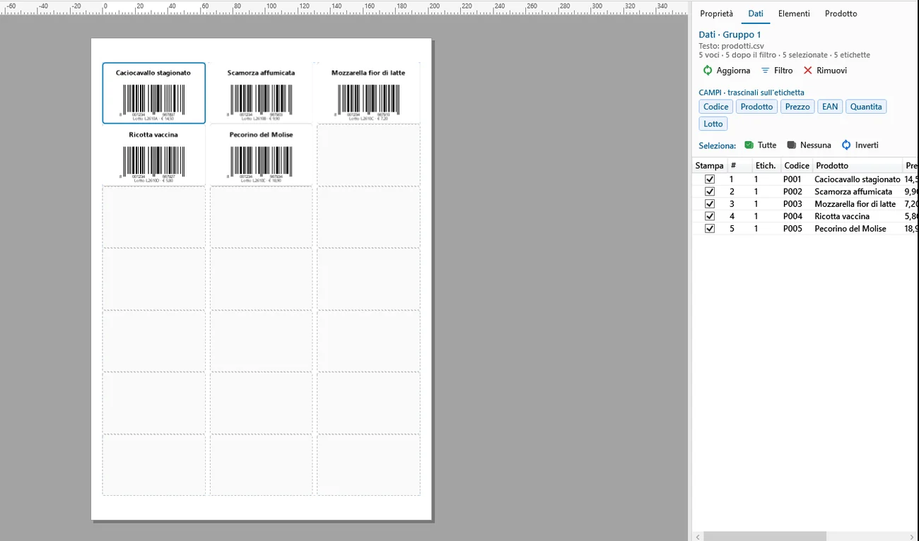Click the Codice field chip
This screenshot has height=541, width=919.
(715, 107)
